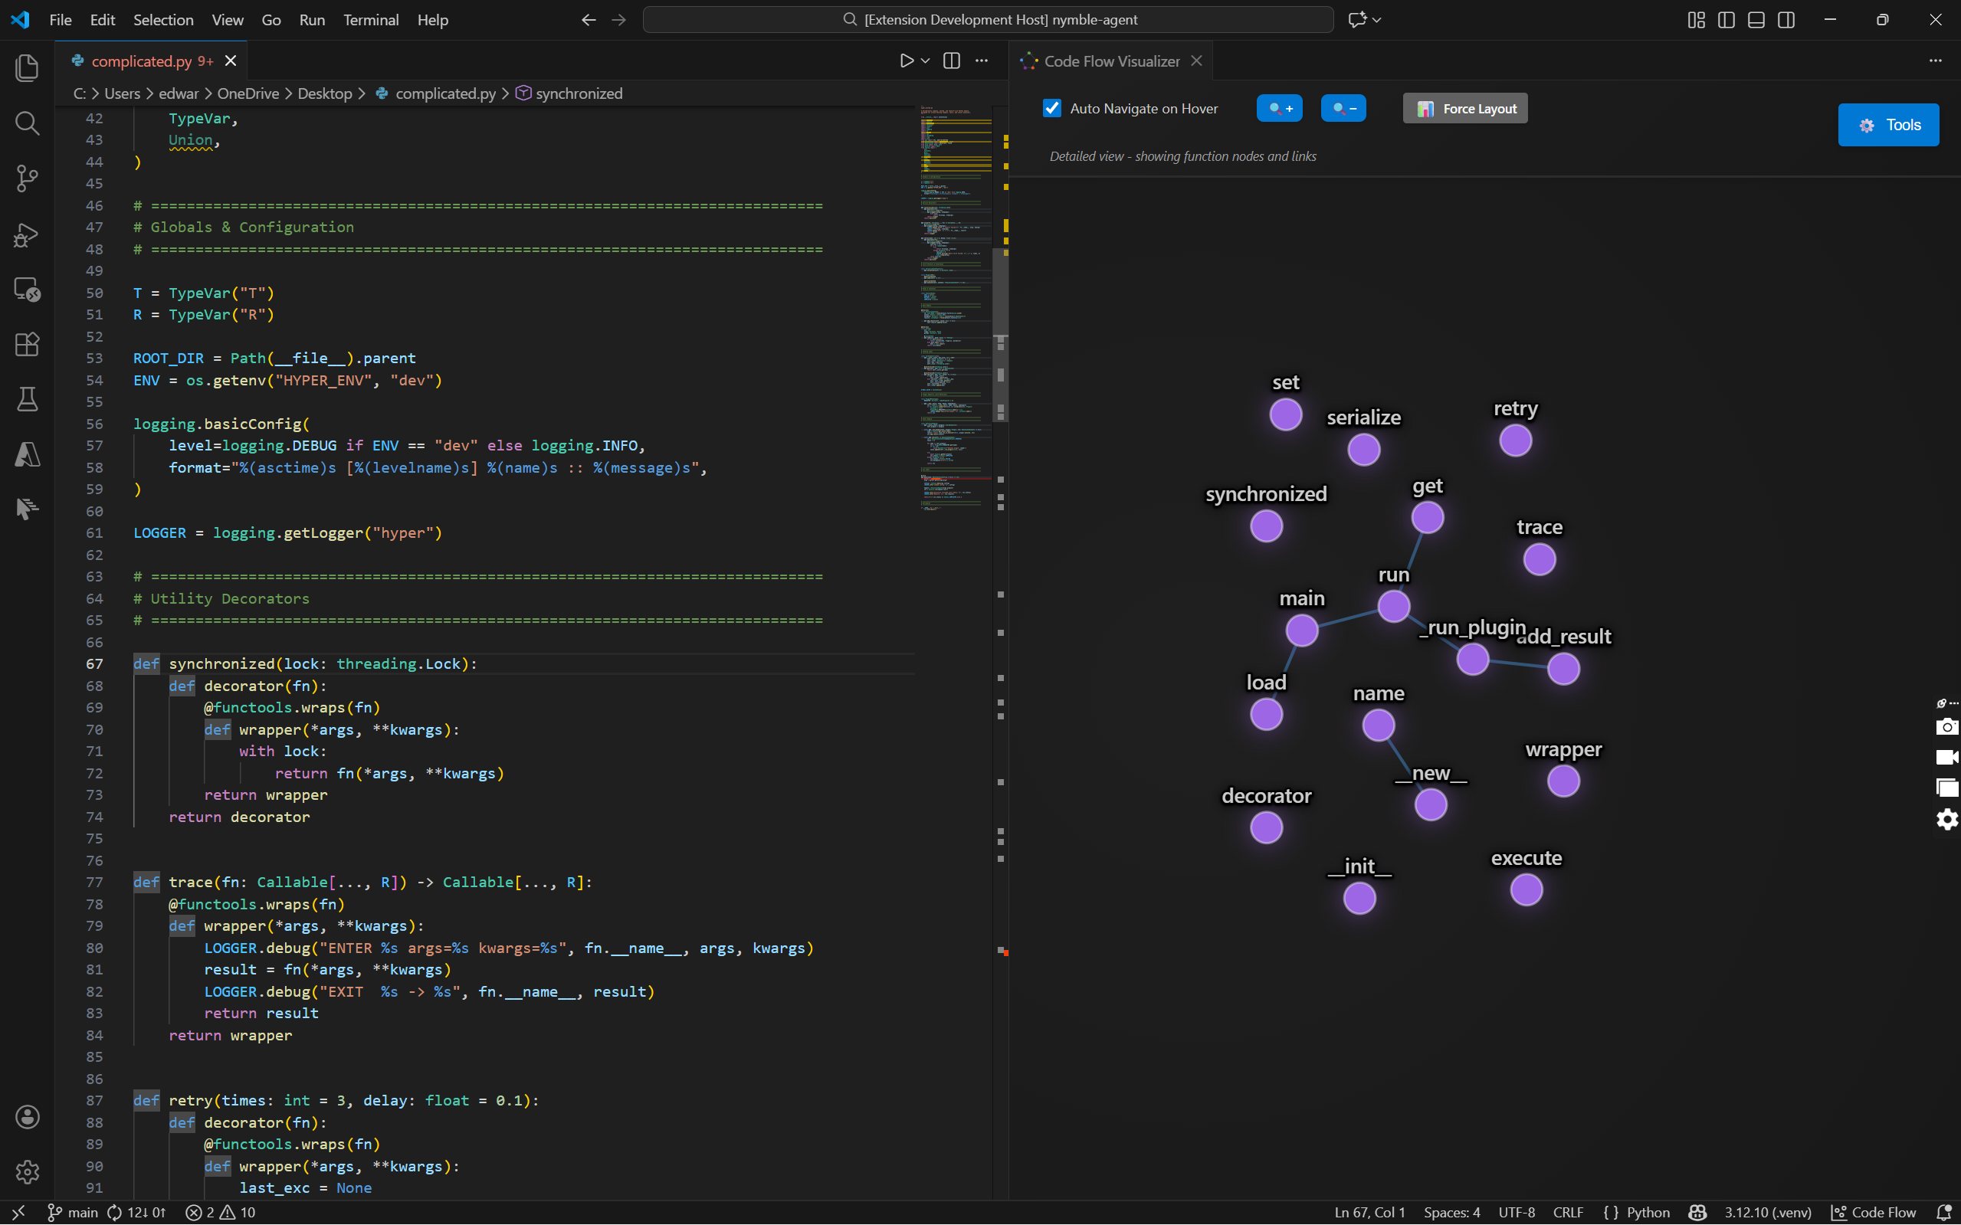Open the Source Control view
This screenshot has height=1225, width=1961.
coord(27,179)
